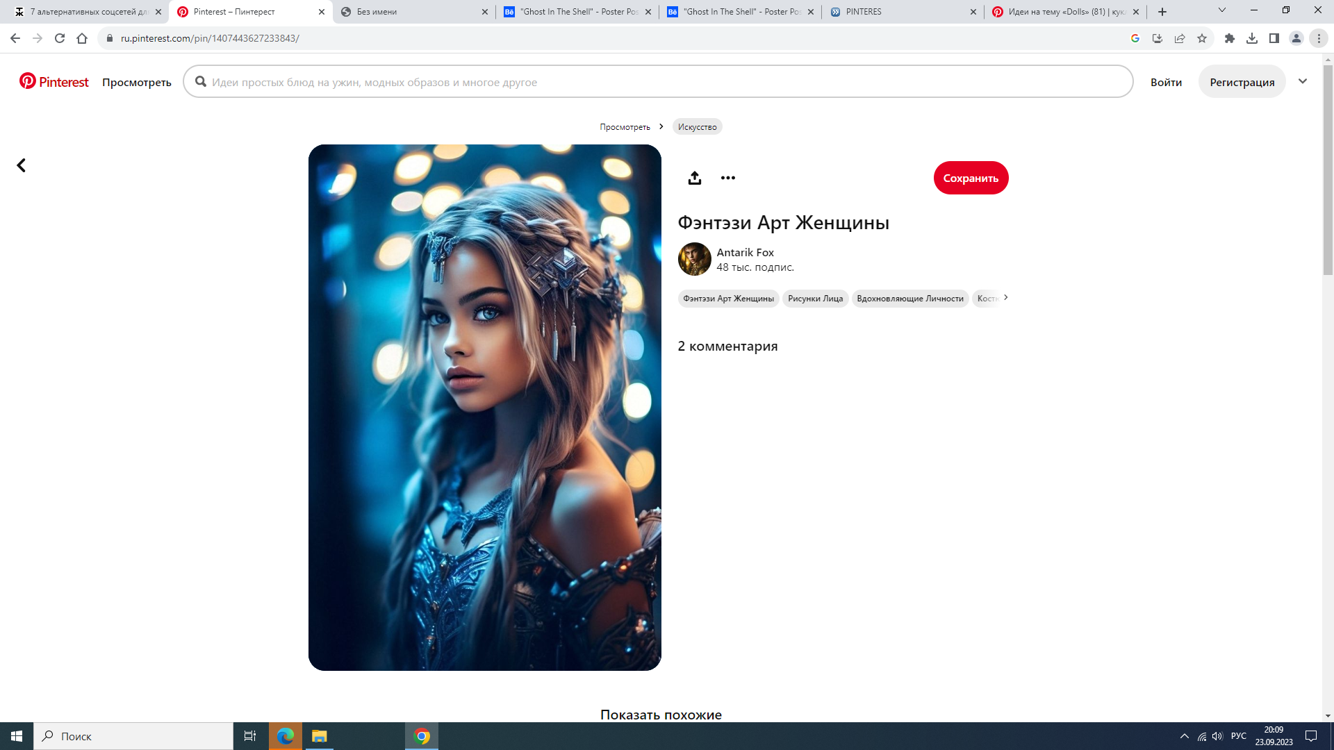Switch to the 'Без имени' tab
Screen dimensions: 1334x750
coord(414,12)
